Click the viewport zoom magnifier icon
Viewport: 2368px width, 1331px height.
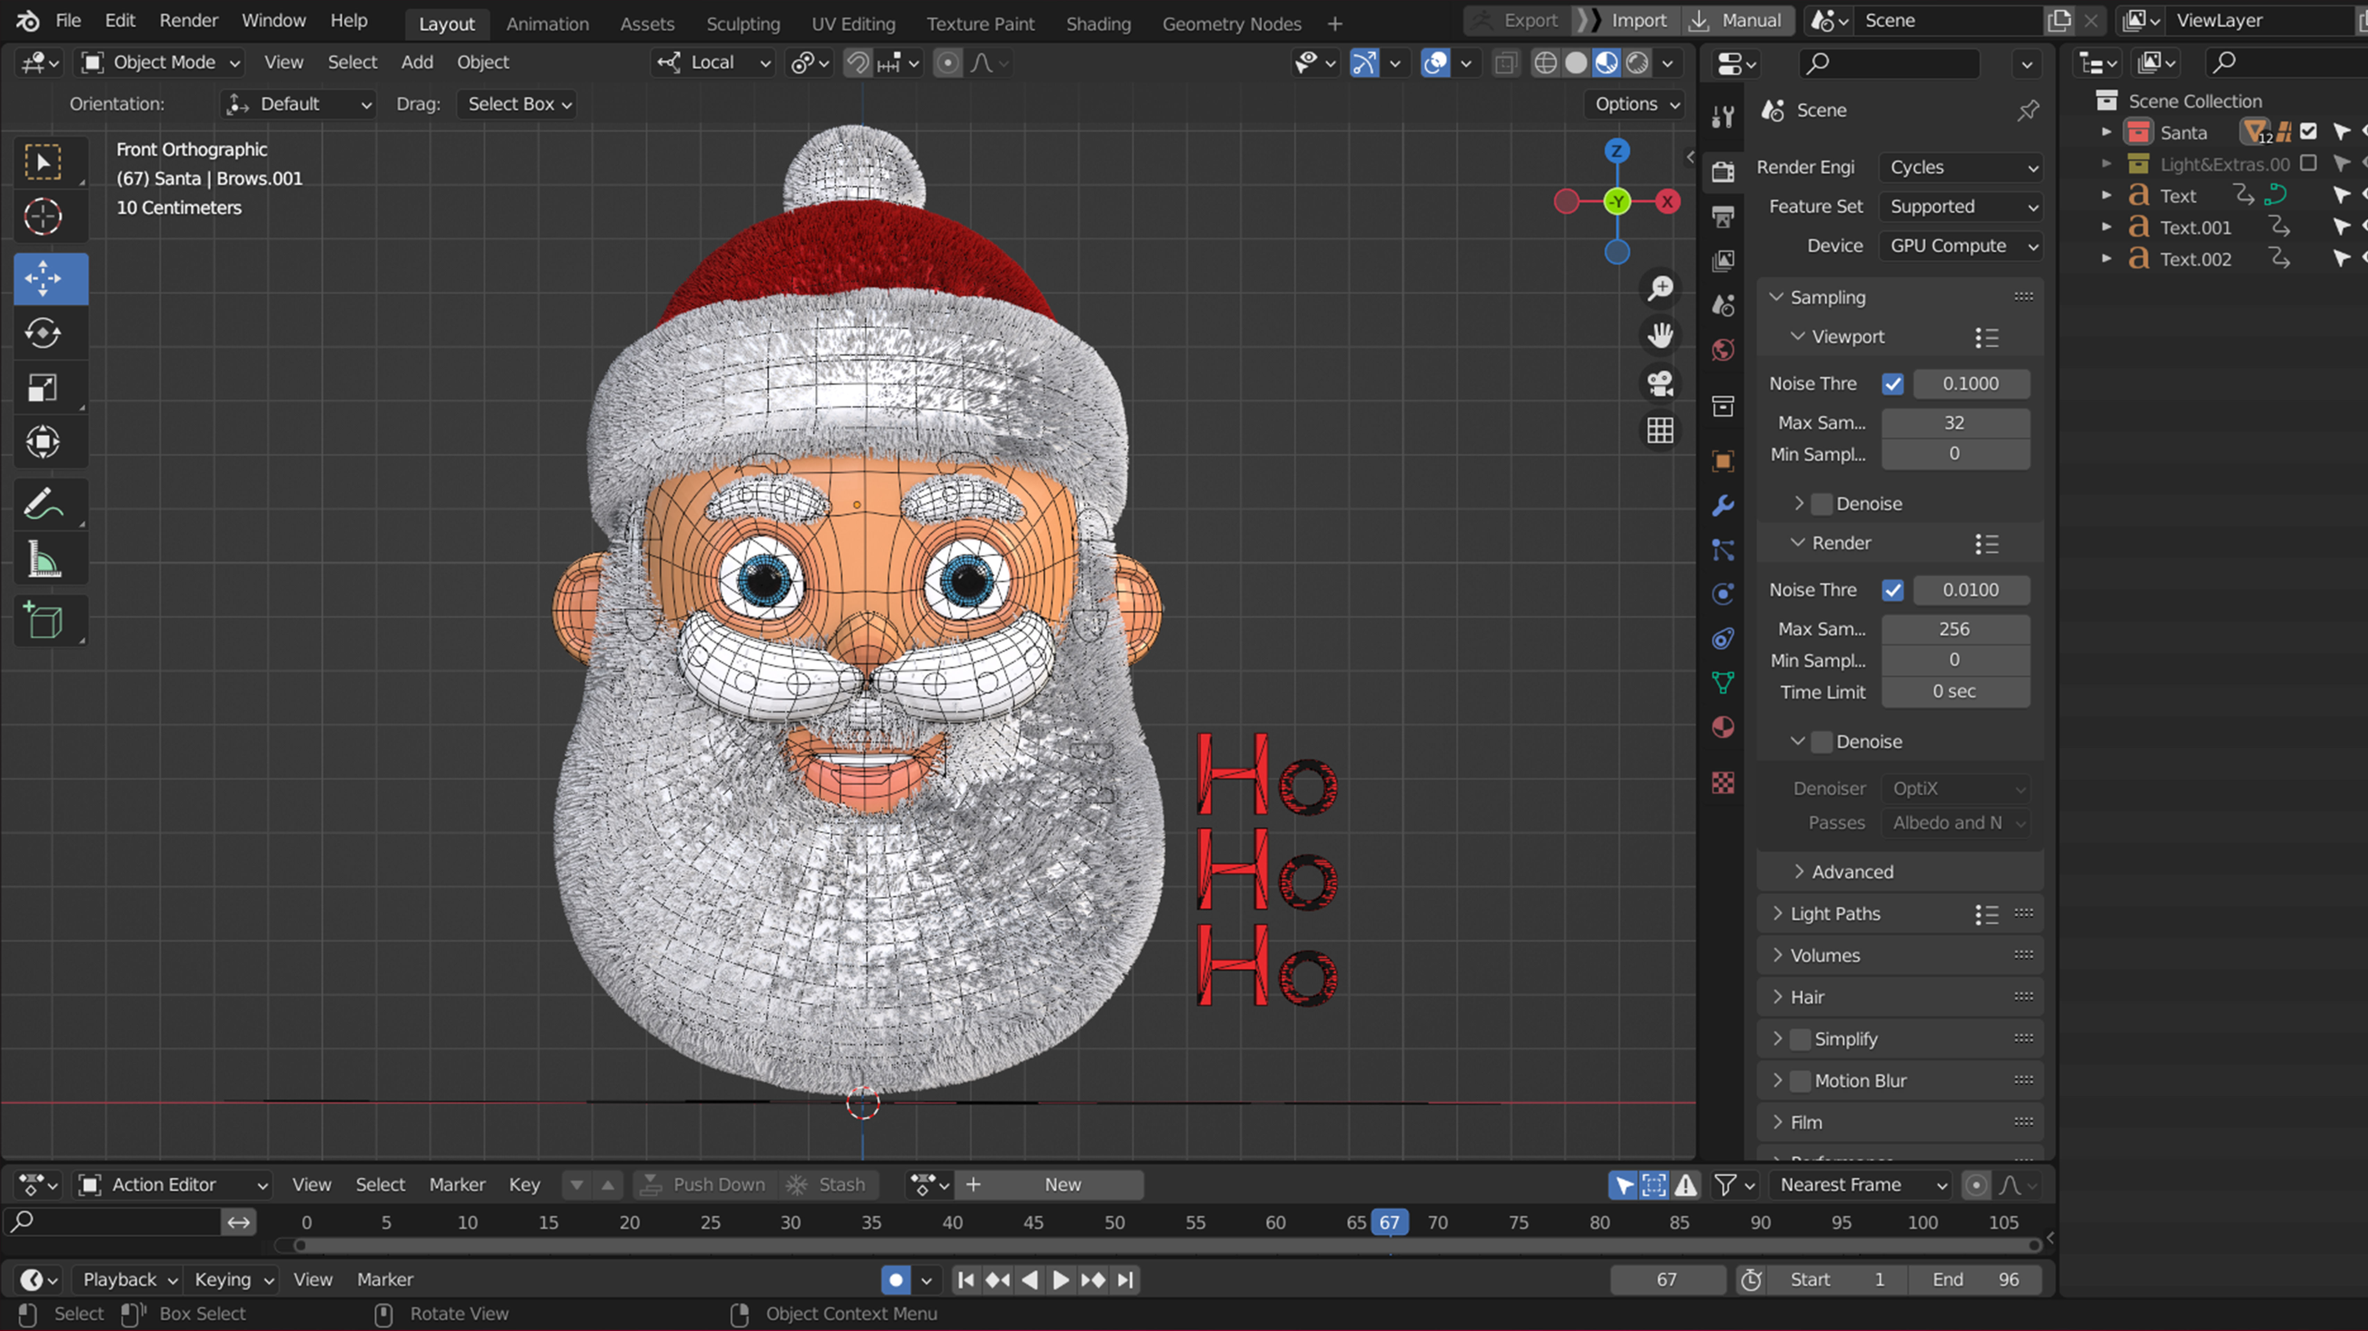[x=1660, y=288]
